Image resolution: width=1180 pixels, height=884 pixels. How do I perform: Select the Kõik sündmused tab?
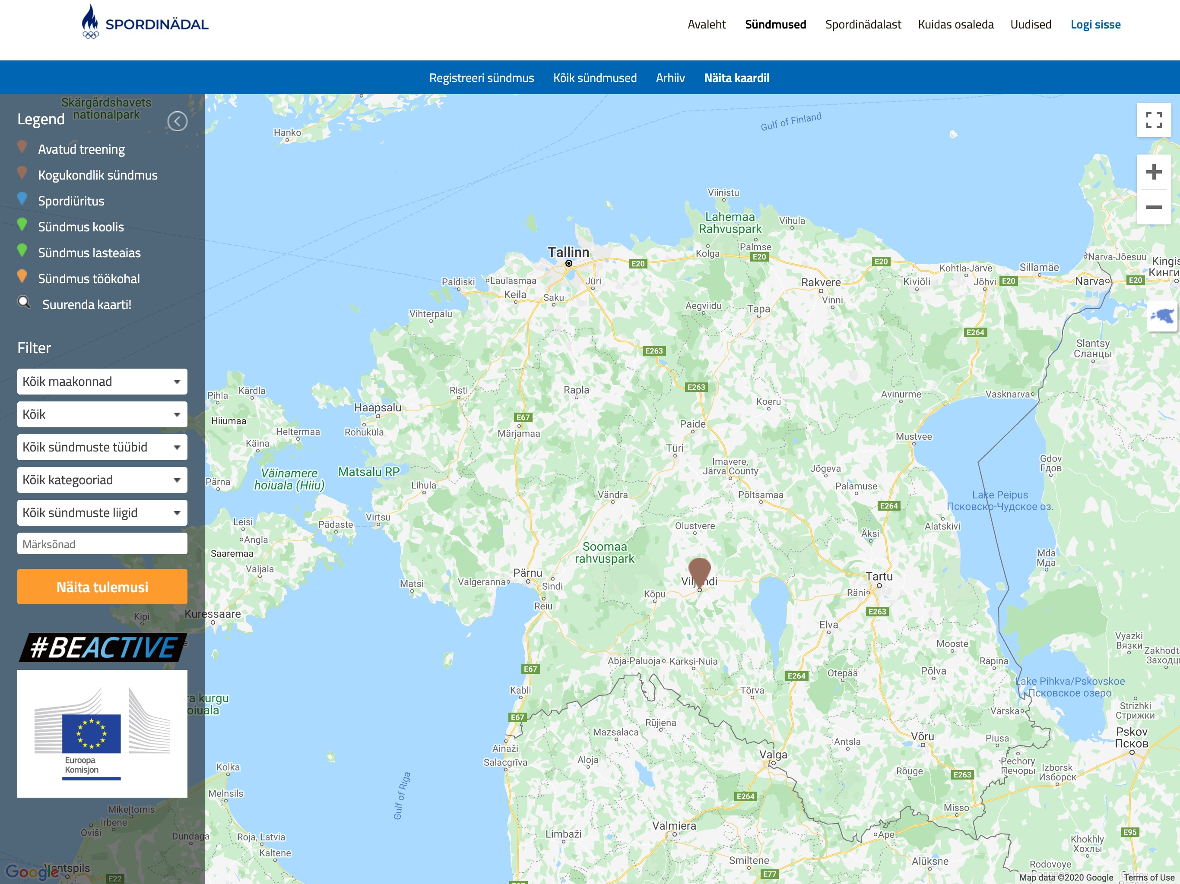coord(595,78)
